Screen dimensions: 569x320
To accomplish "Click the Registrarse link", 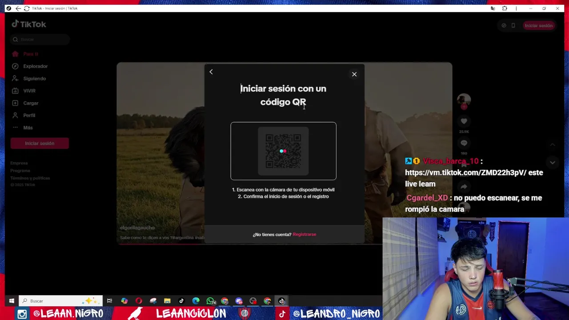I will tap(305, 234).
